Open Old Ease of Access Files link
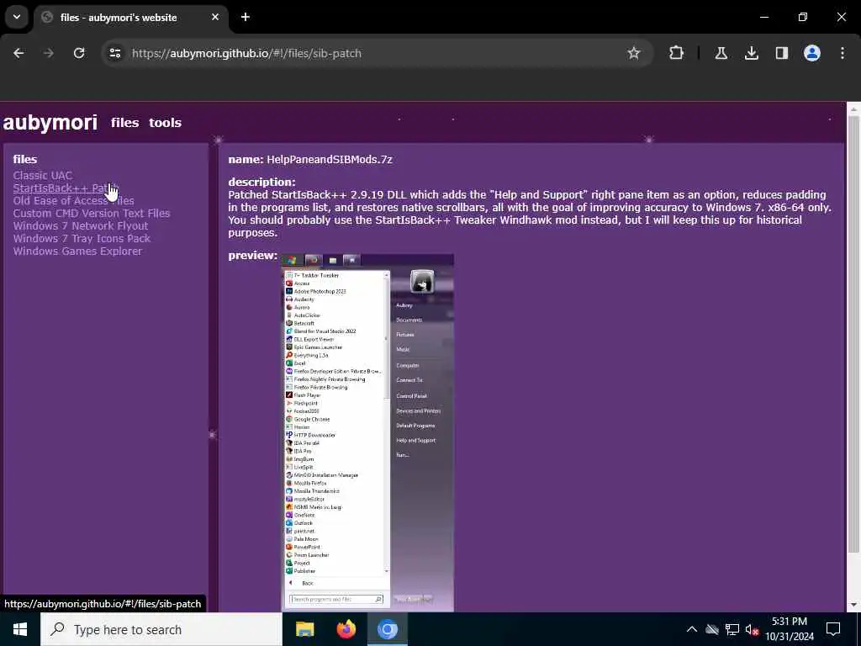 pos(74,200)
